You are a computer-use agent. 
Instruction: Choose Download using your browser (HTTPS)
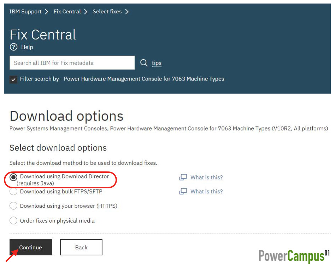[13, 206]
